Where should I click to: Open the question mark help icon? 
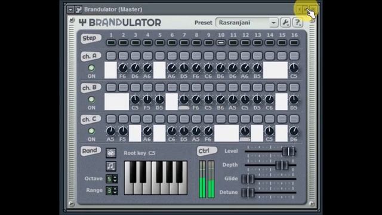pos(297,23)
